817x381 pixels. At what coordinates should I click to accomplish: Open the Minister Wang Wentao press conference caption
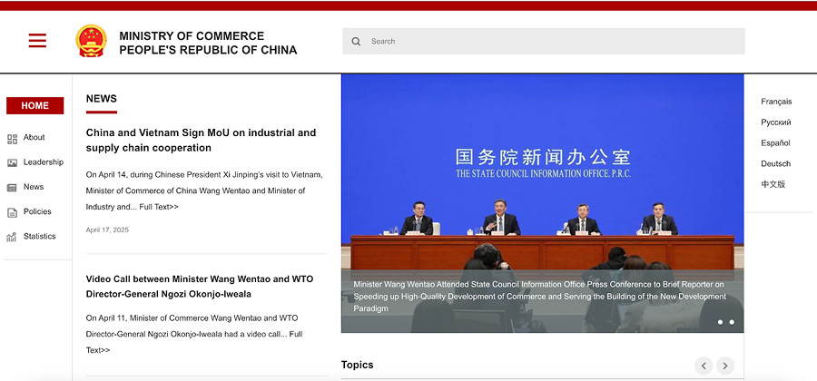pyautogui.click(x=539, y=297)
